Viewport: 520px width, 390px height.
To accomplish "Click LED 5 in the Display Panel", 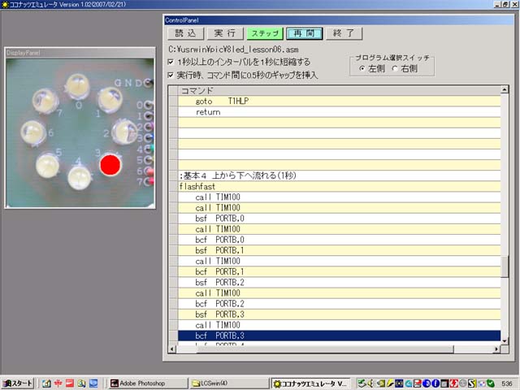I will 47,166.
